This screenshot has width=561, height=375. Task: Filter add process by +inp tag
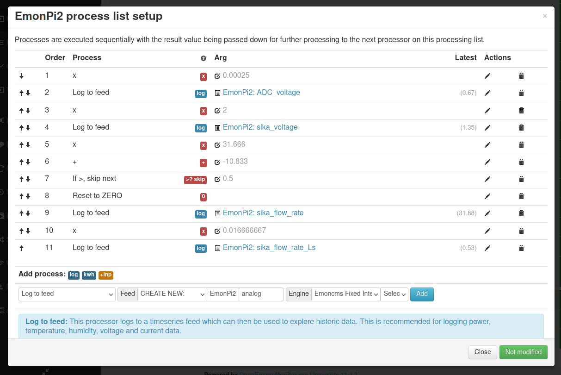point(106,275)
